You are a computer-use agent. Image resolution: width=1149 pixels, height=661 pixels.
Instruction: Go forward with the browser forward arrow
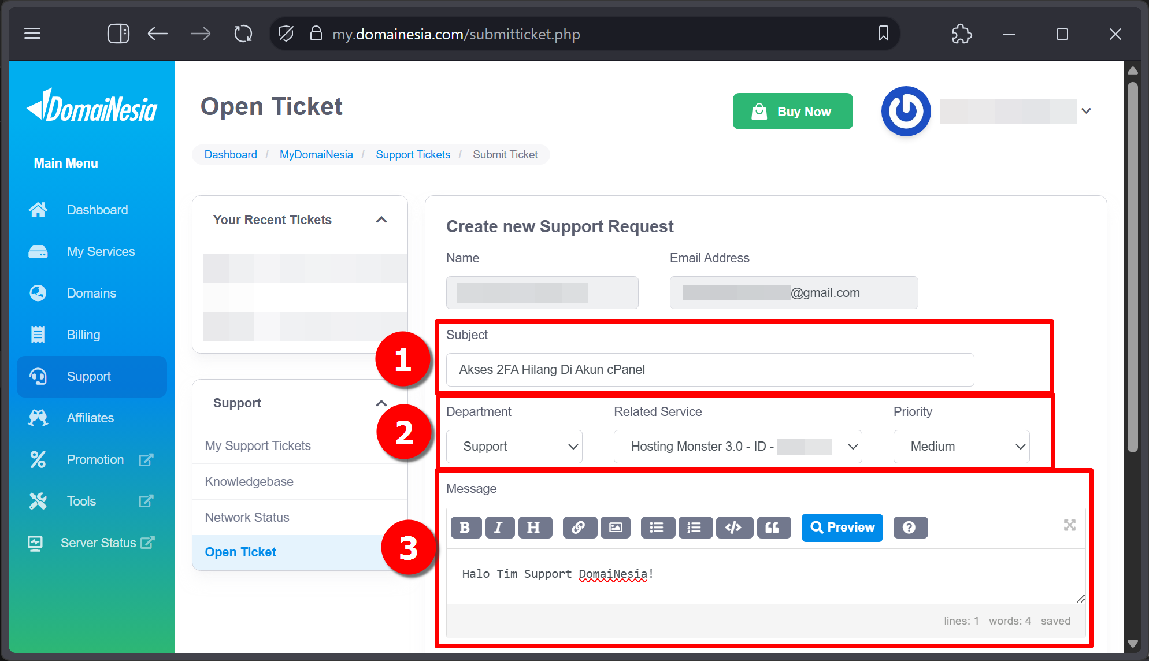[x=201, y=34]
